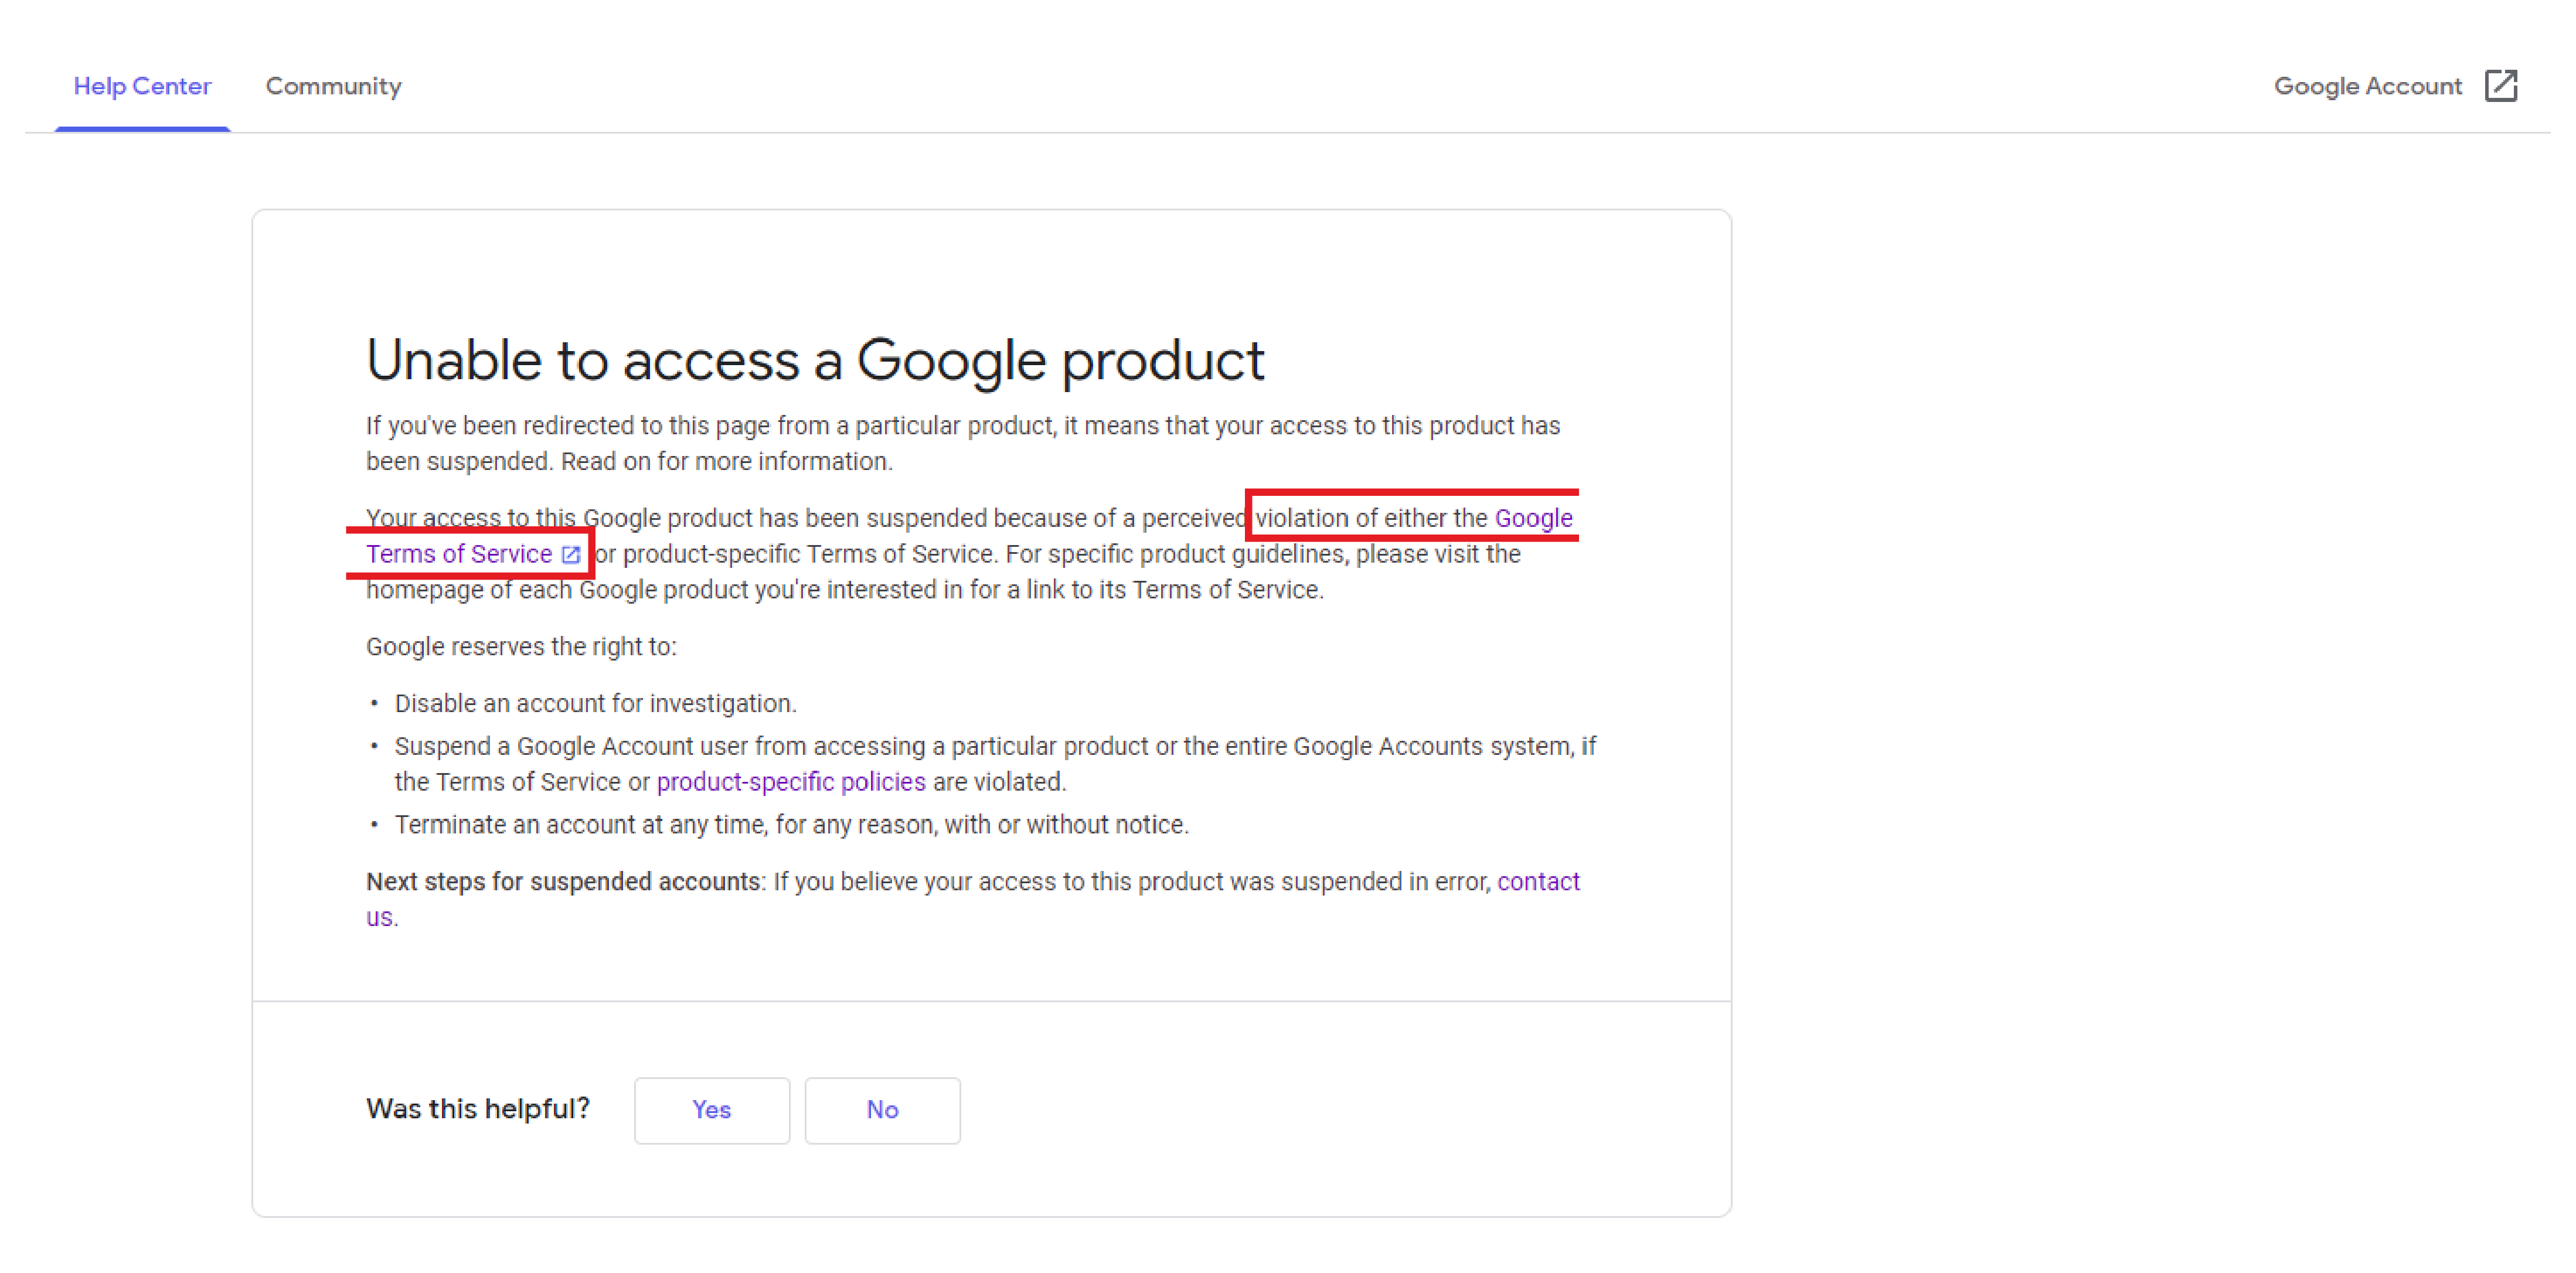Click the 'Google reserves the right to:' text
2576x1273 pixels.
coord(521,647)
